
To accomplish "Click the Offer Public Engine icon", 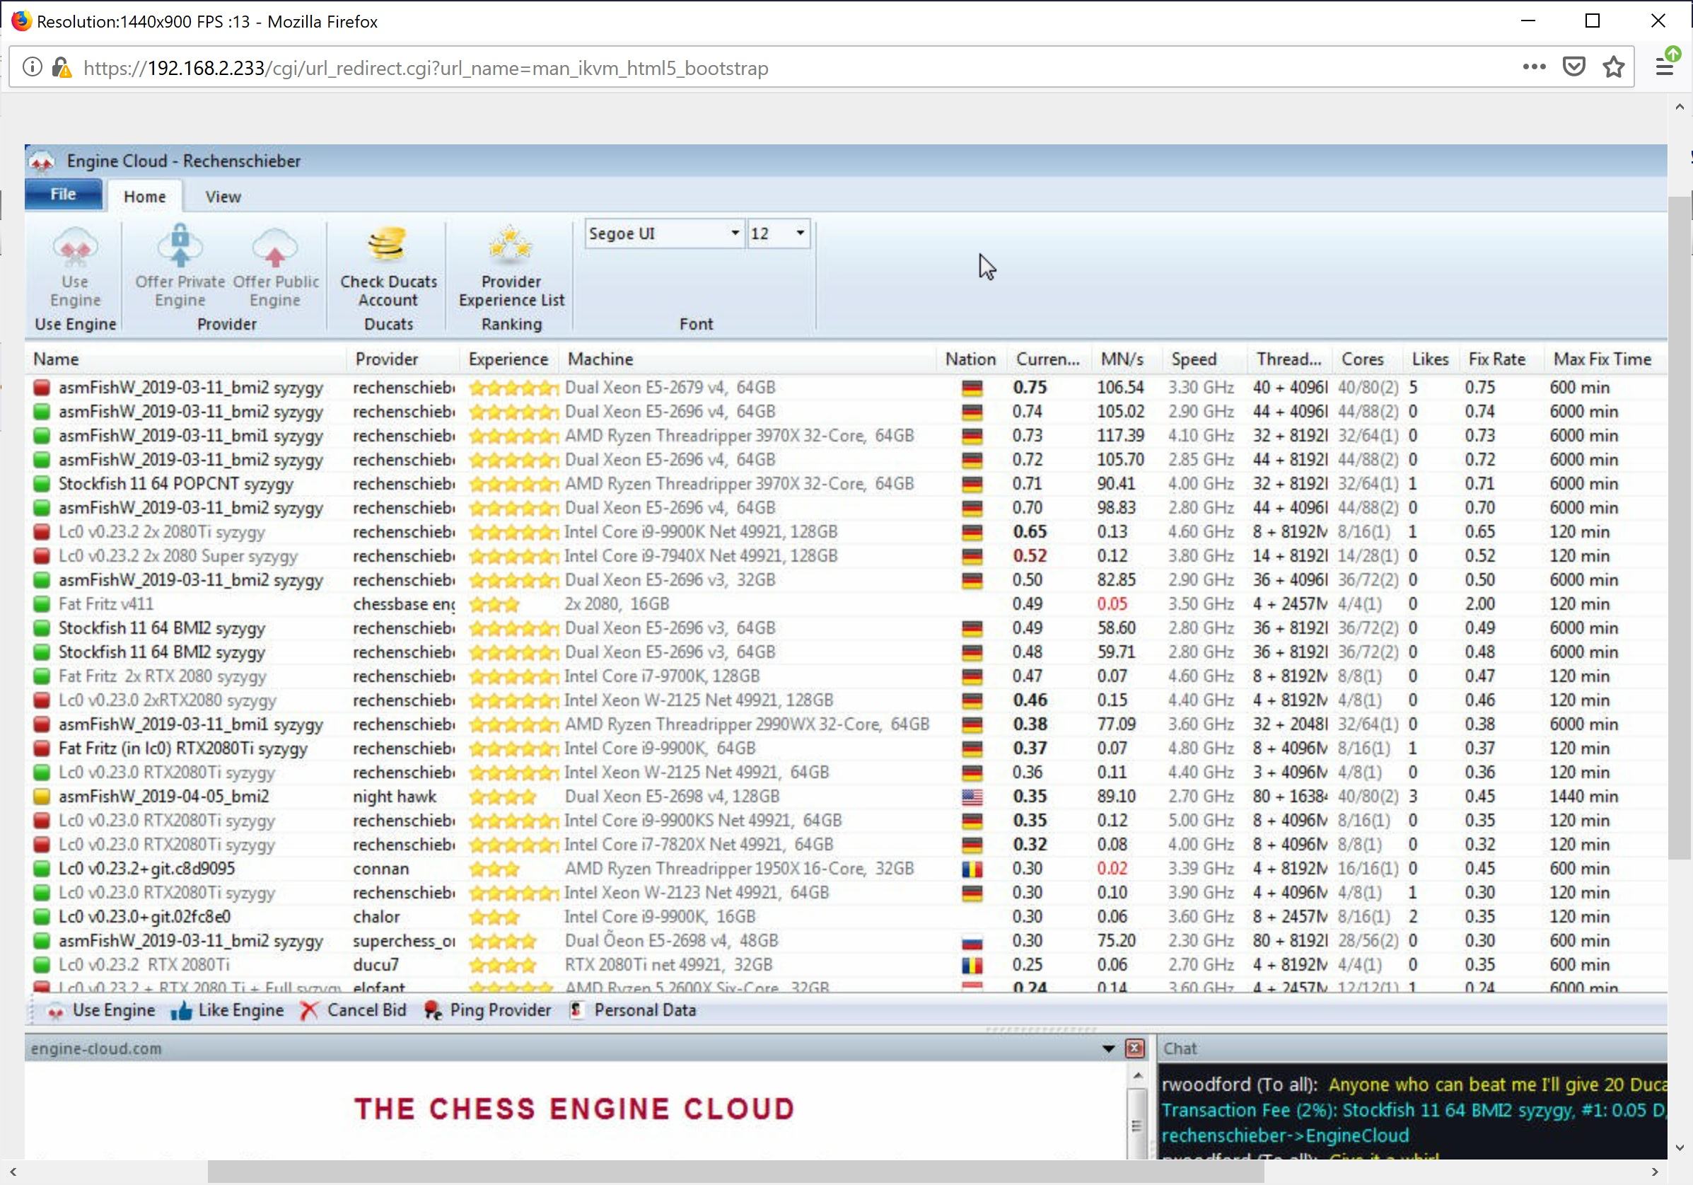I will click(x=275, y=247).
